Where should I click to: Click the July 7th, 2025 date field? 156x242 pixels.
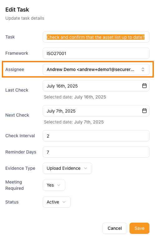pos(96,111)
